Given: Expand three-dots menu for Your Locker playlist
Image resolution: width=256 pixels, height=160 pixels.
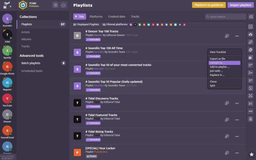Looking at the screenshot, I should 237,153.
